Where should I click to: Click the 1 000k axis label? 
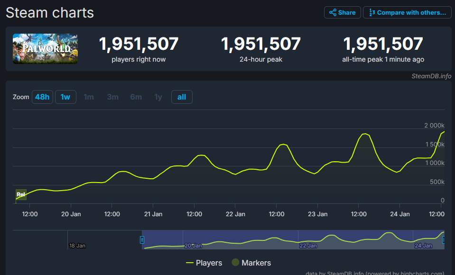tap(435, 163)
